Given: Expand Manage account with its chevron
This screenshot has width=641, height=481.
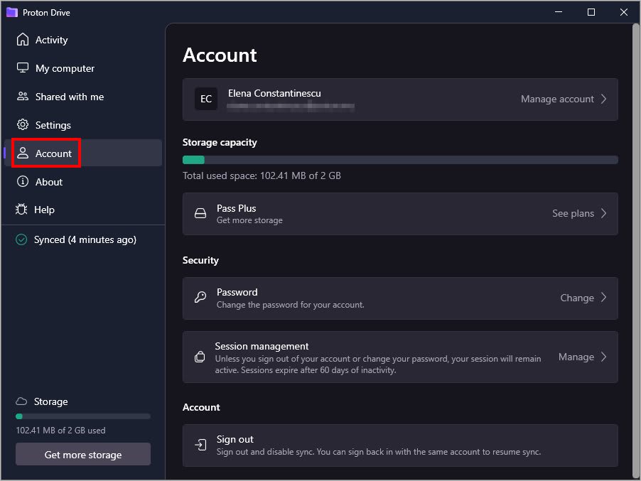Looking at the screenshot, I should pyautogui.click(x=605, y=99).
